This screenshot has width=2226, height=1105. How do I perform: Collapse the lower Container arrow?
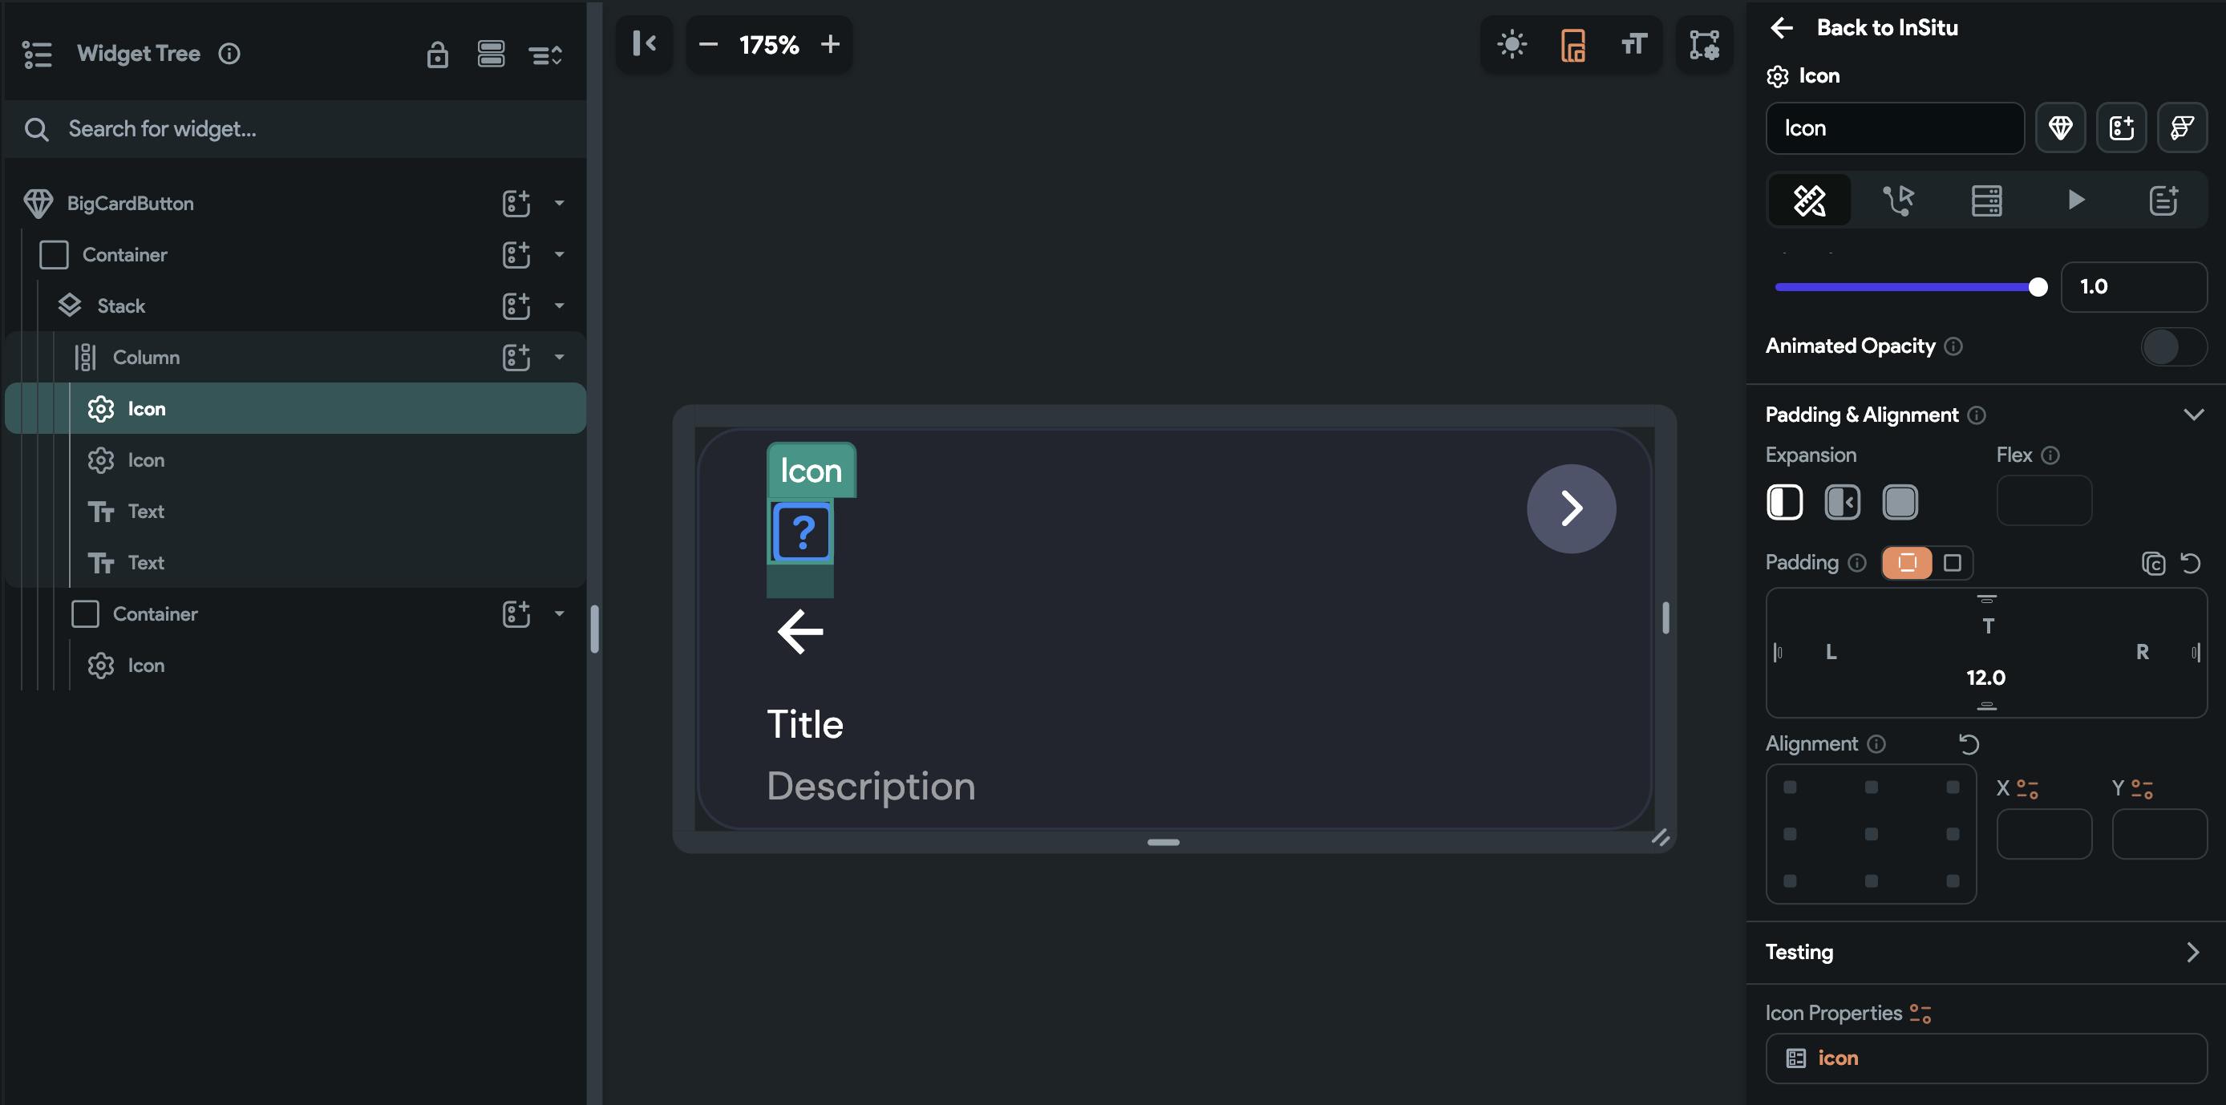(559, 613)
